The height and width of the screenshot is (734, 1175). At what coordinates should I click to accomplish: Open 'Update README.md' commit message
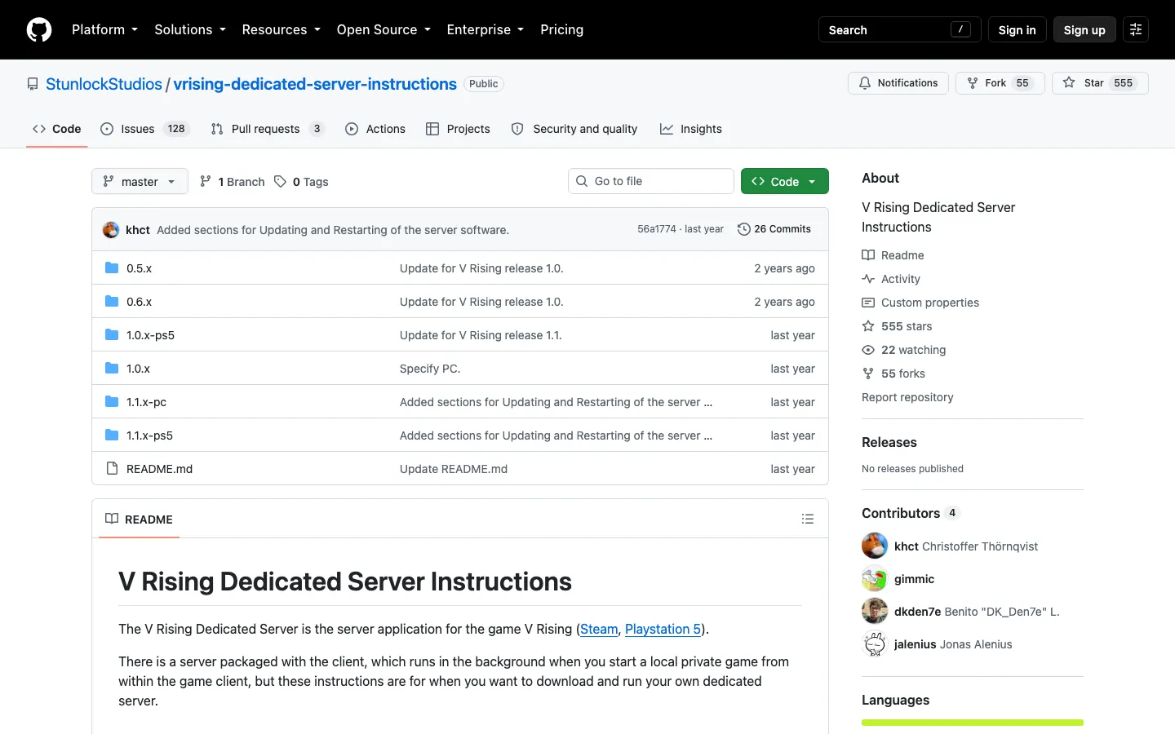tap(454, 469)
